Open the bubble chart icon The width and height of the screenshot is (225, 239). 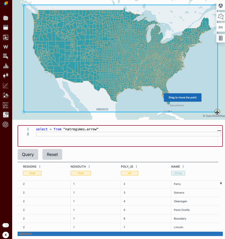click(x=6, y=95)
